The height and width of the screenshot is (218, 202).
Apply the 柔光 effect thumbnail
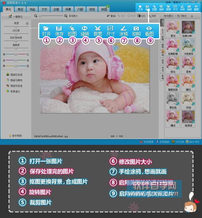(x=173, y=29)
